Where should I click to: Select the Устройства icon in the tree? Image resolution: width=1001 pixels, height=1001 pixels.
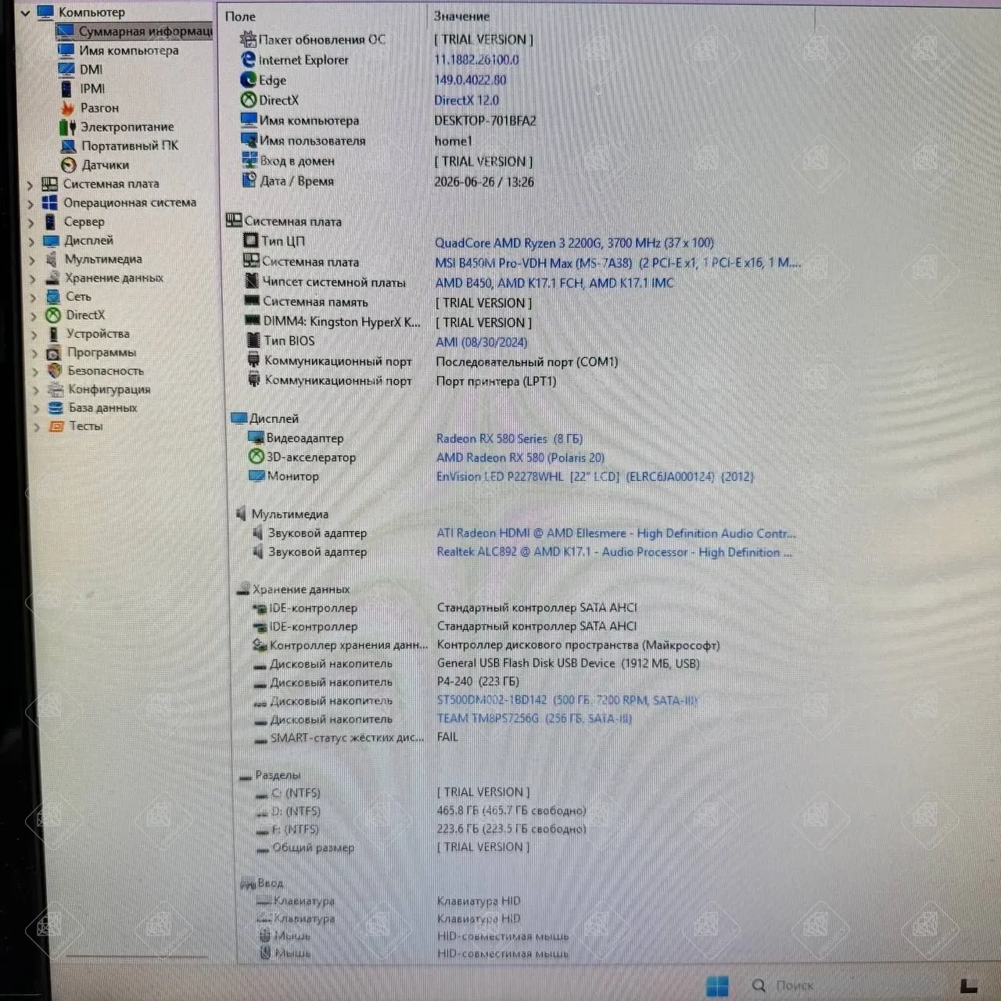pos(53,334)
